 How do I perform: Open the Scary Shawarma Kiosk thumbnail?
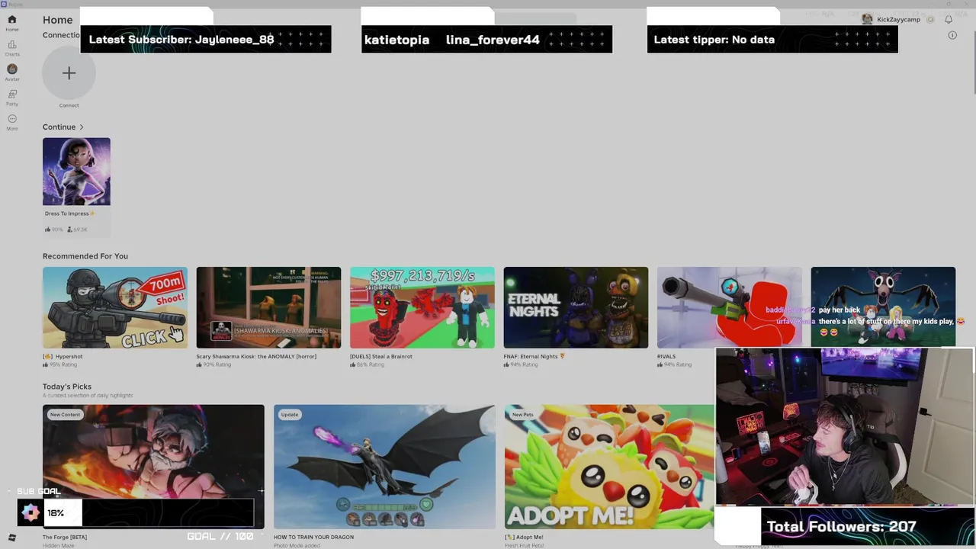pos(268,307)
